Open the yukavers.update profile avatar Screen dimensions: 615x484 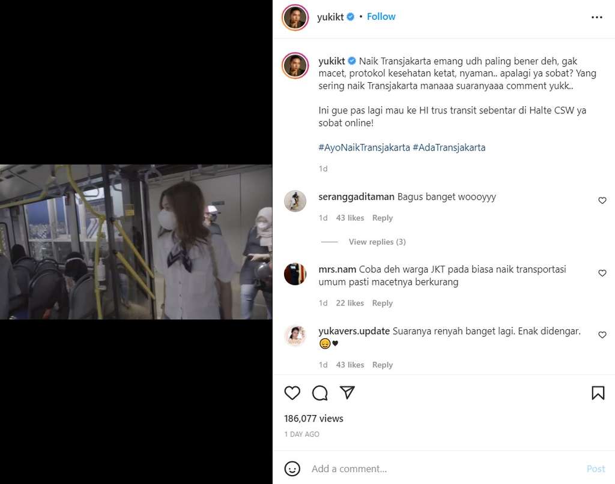pyautogui.click(x=295, y=336)
